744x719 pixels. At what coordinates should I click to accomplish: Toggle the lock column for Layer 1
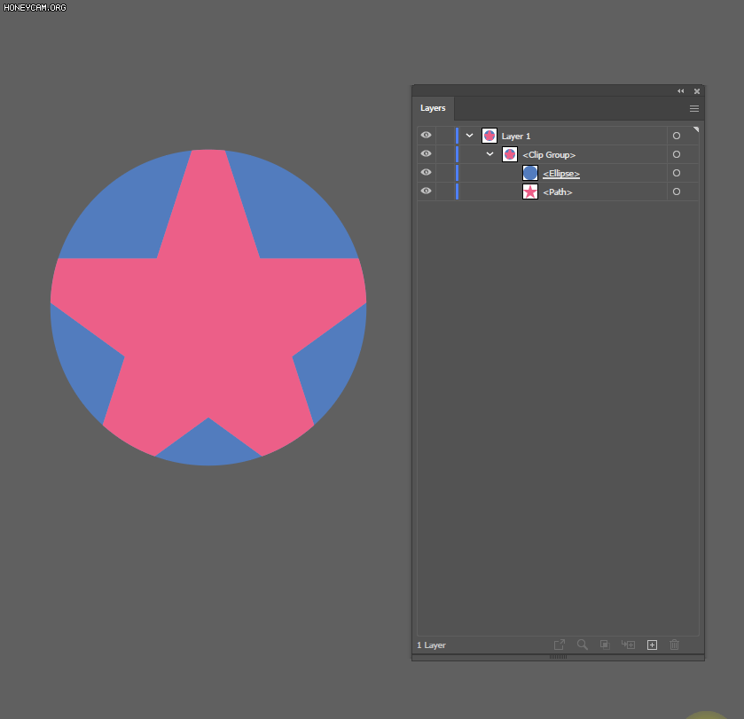445,136
